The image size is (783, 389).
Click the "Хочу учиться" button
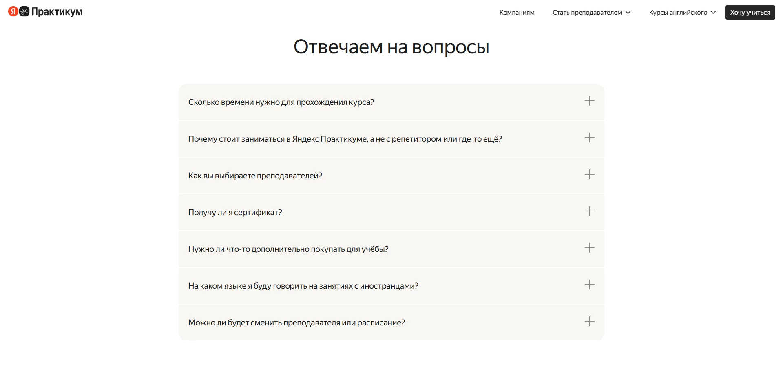click(x=750, y=12)
